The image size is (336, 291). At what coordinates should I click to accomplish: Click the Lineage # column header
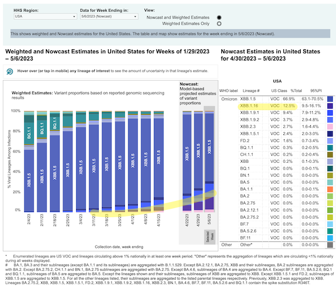coord(251,91)
